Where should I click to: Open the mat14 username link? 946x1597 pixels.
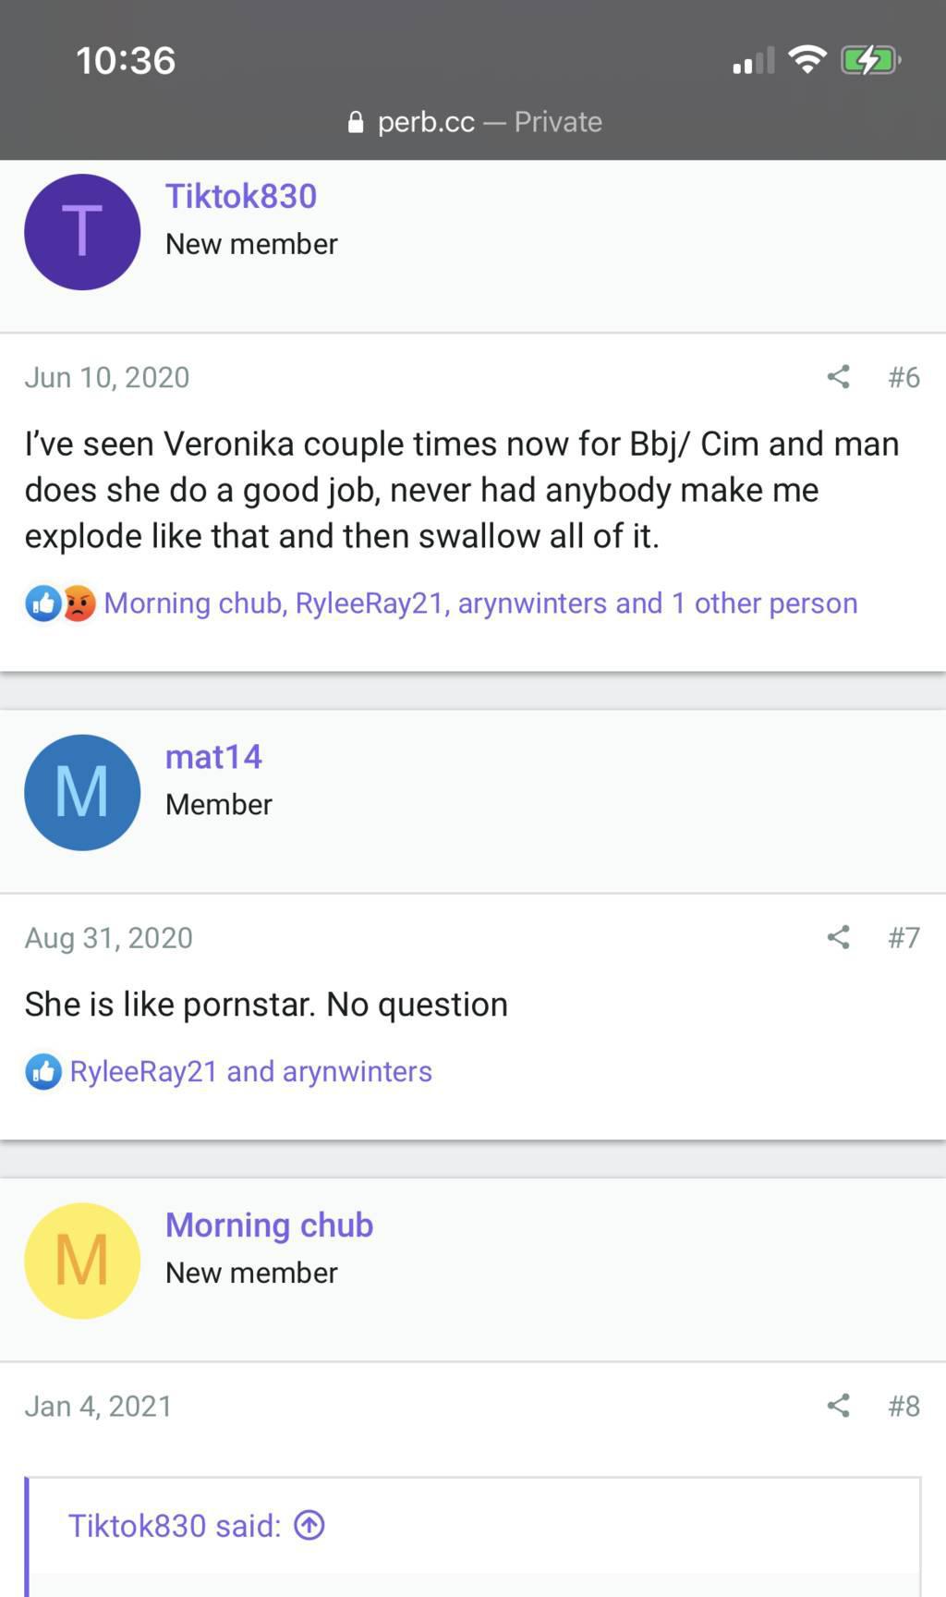click(213, 757)
